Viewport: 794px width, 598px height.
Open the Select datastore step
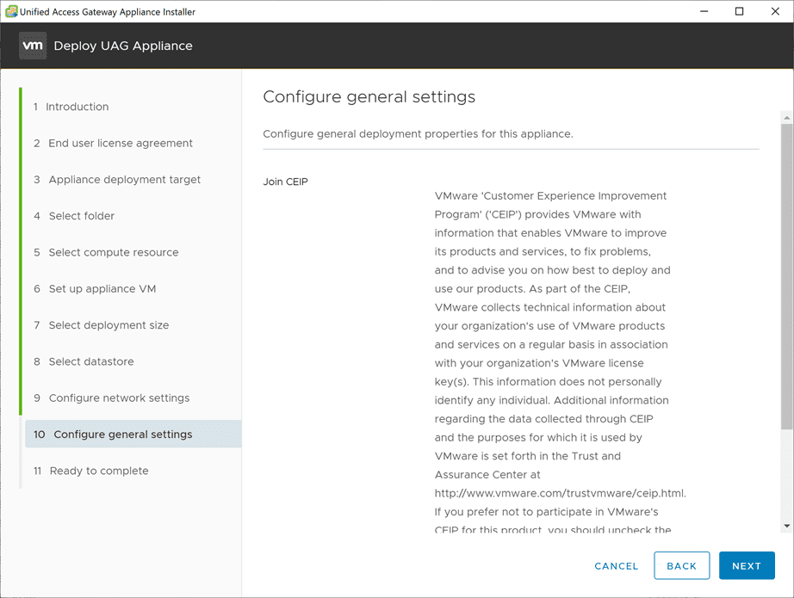[x=90, y=361]
